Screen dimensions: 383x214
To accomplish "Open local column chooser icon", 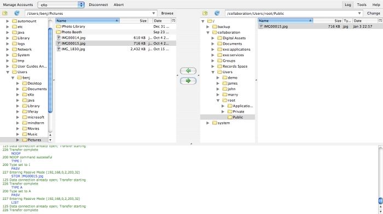I will point(173,21).
